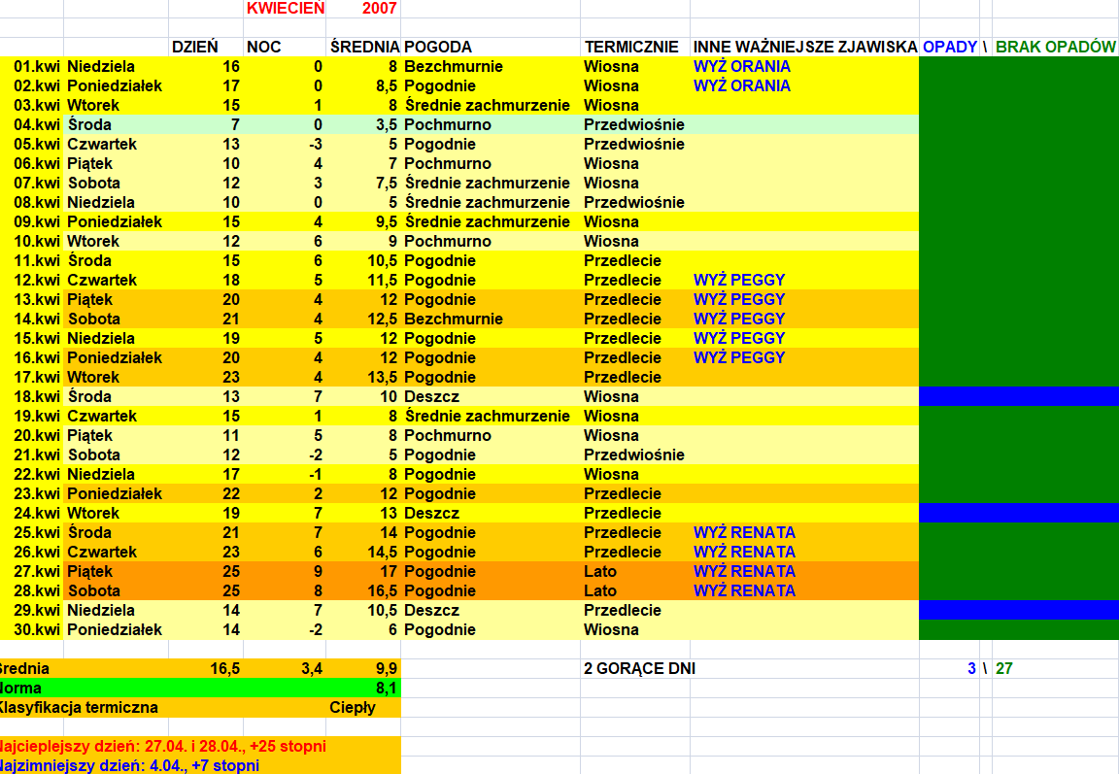Select the 04.kwi date cell

pyautogui.click(x=37, y=124)
